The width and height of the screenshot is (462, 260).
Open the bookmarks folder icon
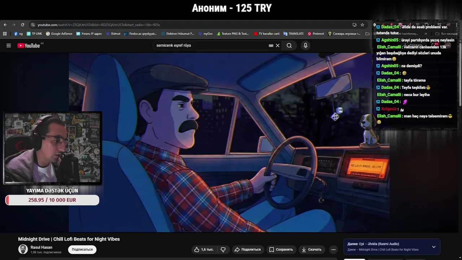(367, 34)
